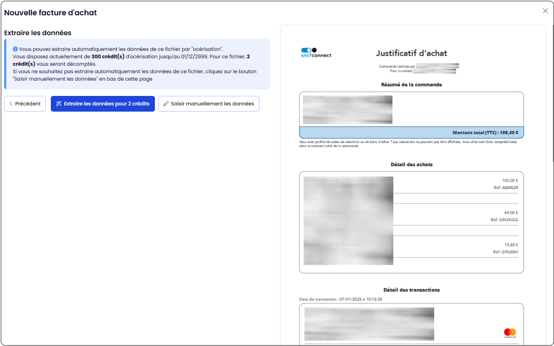Click the Détail des achats heading
This screenshot has height=346, width=554.
411,165
